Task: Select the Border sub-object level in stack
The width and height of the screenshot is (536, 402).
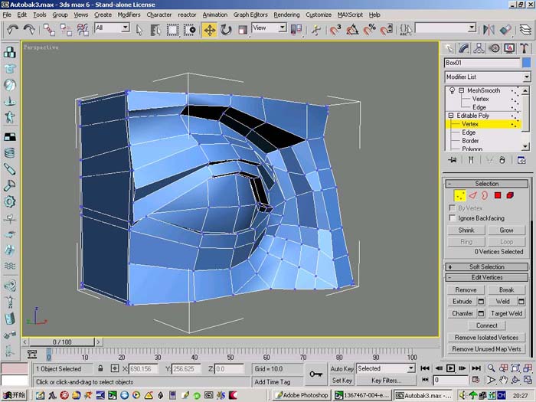Action: click(470, 141)
